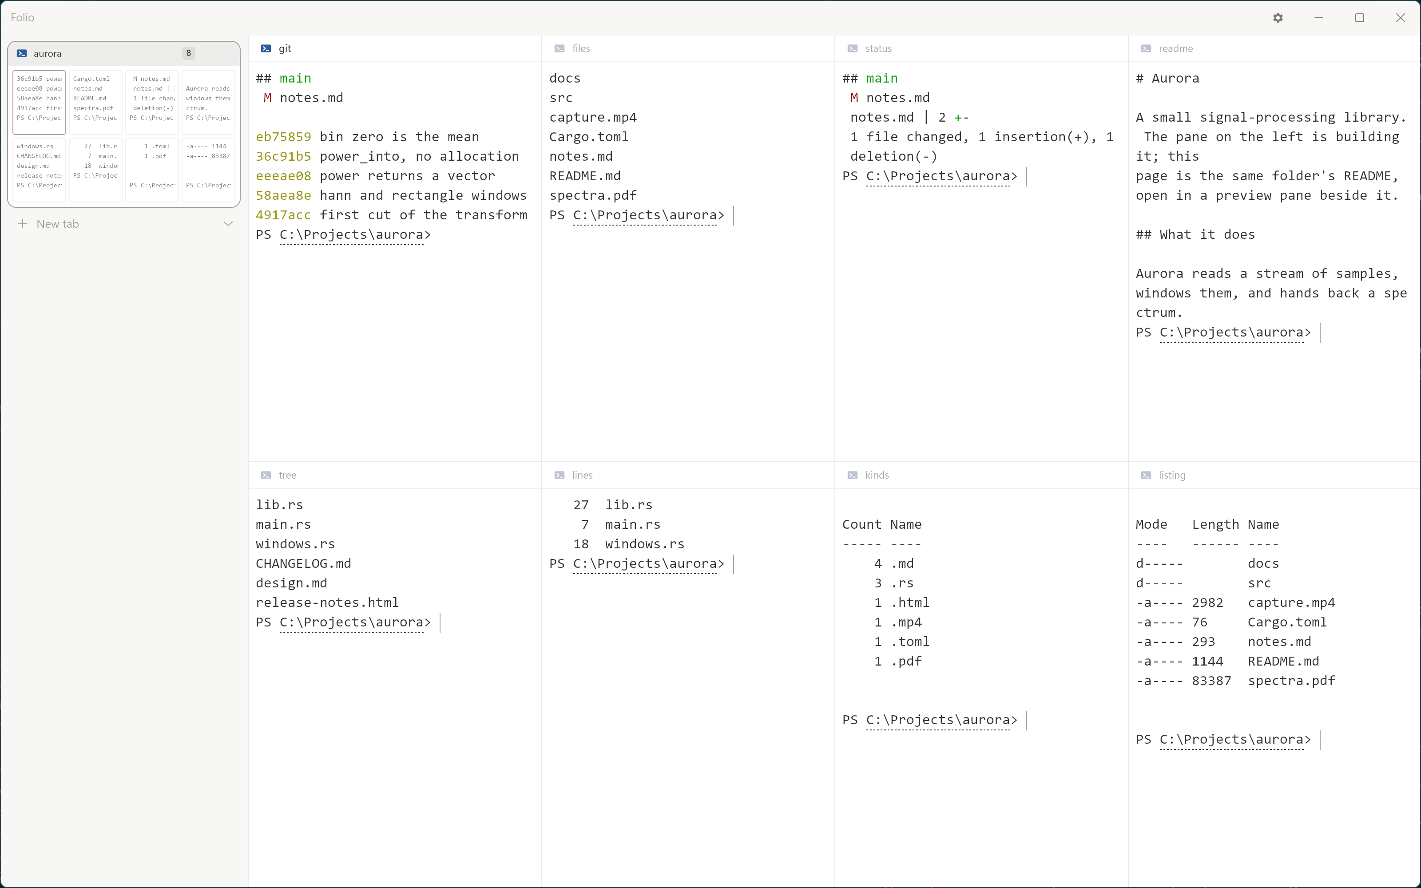Click spectra.pdf row in the listing pane
The height and width of the screenshot is (888, 1421).
(x=1235, y=681)
